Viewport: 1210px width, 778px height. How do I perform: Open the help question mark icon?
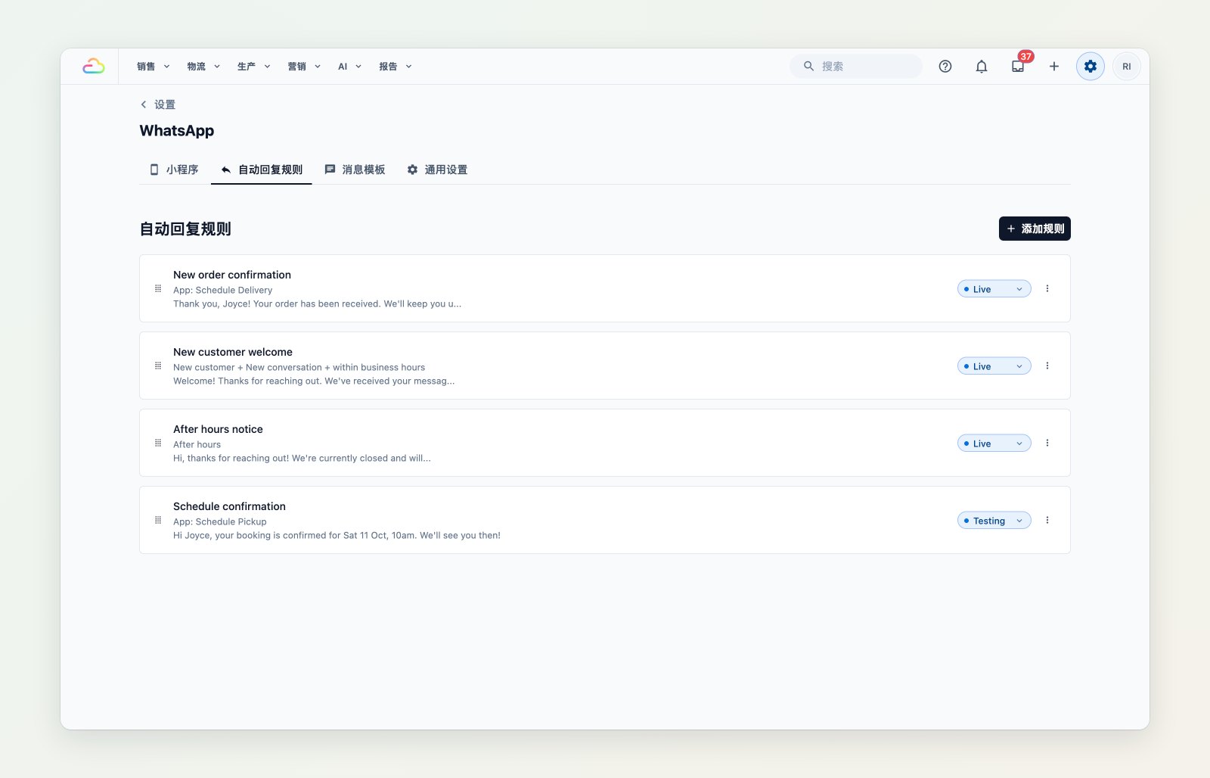[x=945, y=67]
